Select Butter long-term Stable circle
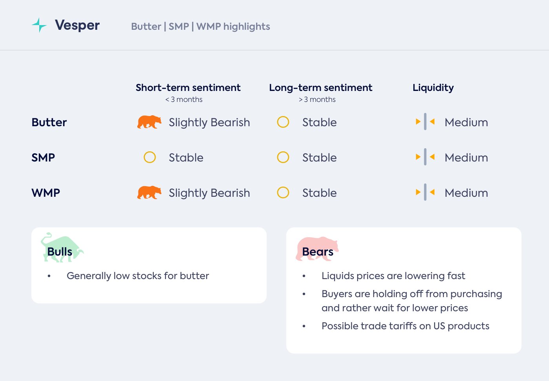This screenshot has width=549, height=381. (283, 122)
